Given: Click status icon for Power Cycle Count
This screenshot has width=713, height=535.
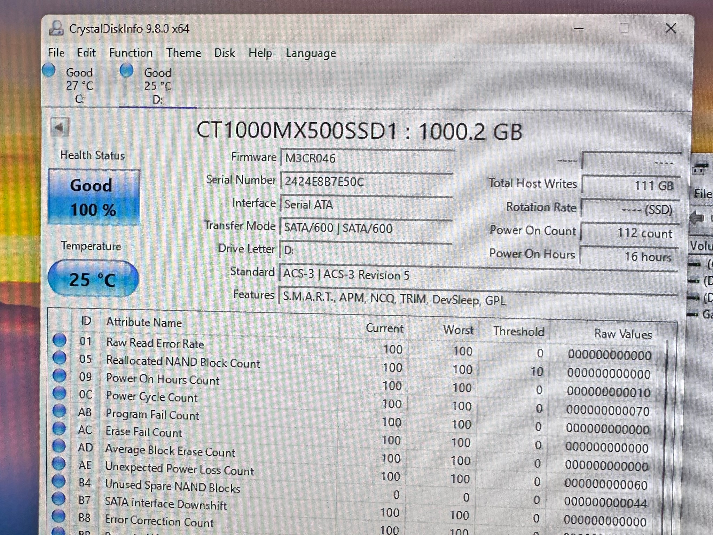Looking at the screenshot, I should 59,393.
